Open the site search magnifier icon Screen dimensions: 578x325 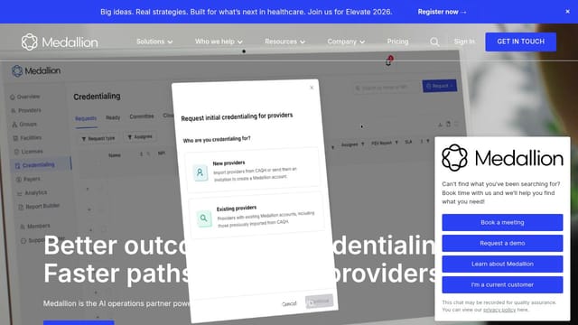434,42
